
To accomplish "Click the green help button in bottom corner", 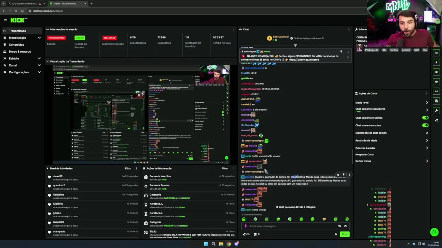I will tap(434, 232).
